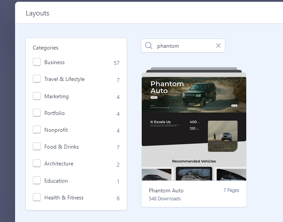Click the Recommended Vehicles section in preview
283x222 pixels.
point(194,161)
